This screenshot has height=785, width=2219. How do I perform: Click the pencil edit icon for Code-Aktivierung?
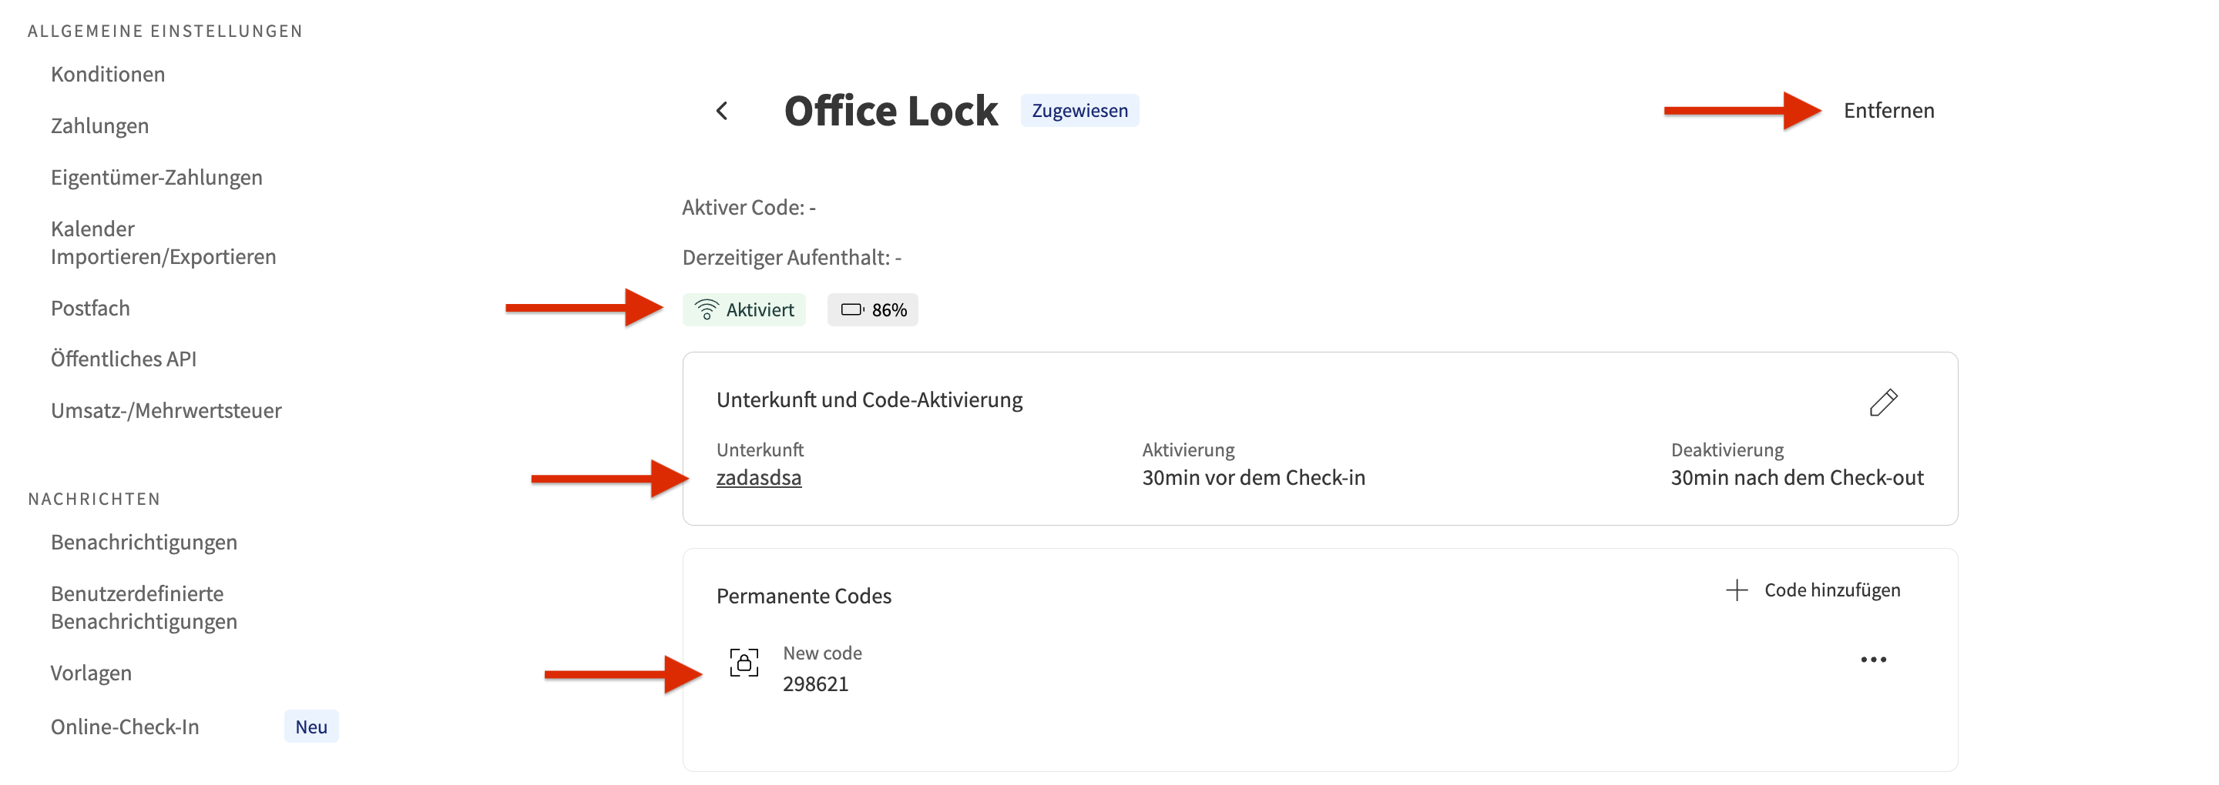tap(1882, 402)
